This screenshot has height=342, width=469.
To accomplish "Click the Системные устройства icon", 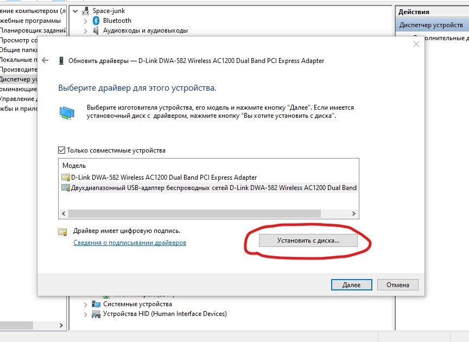I will (96, 304).
